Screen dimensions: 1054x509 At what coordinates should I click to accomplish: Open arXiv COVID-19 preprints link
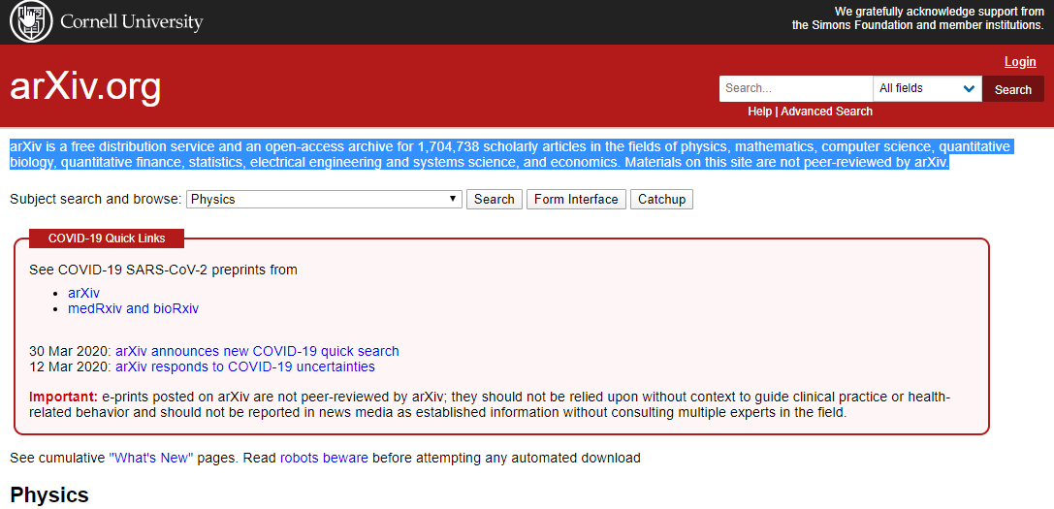pos(84,293)
